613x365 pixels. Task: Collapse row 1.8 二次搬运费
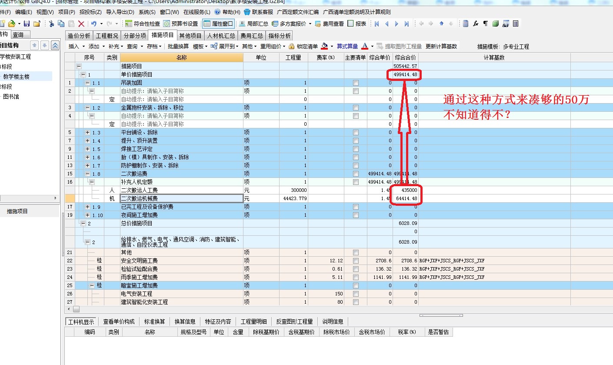[88, 174]
